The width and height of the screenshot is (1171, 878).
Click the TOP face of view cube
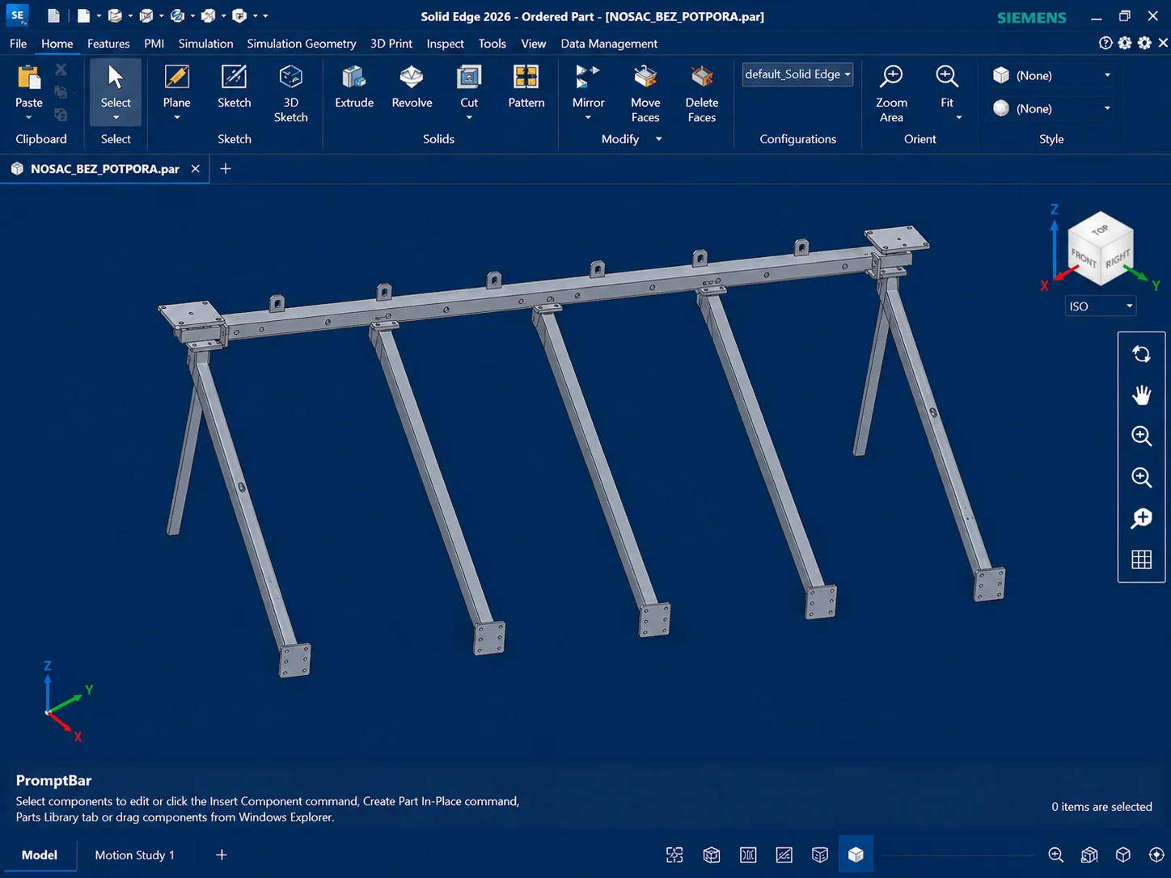point(1101,230)
